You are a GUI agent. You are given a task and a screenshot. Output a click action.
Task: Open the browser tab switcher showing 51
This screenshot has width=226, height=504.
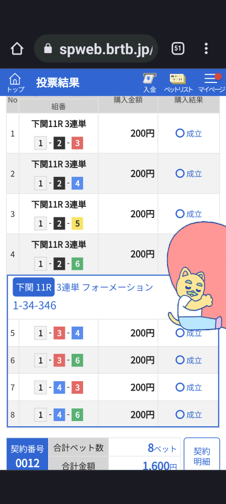click(178, 49)
